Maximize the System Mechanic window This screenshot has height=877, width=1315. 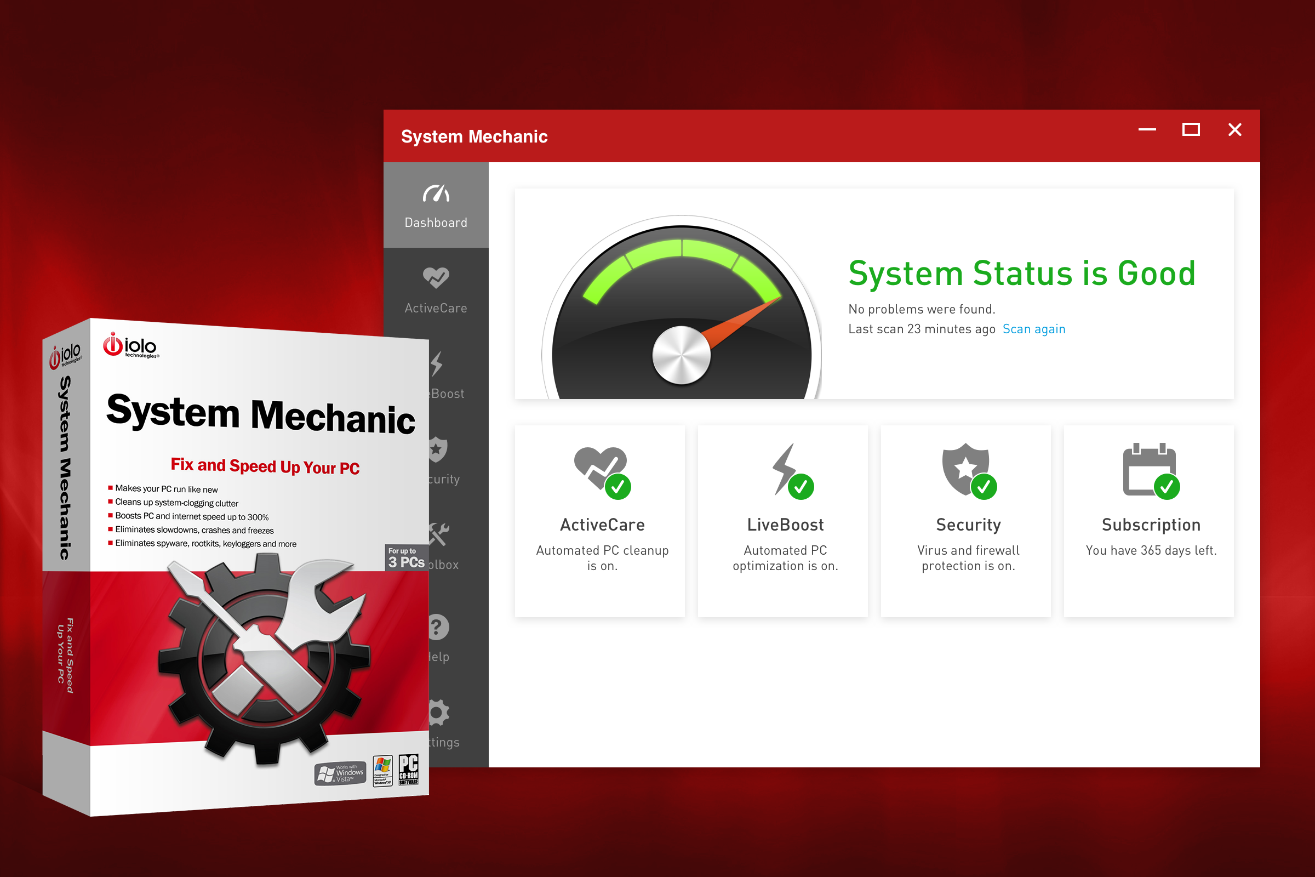(x=1191, y=130)
